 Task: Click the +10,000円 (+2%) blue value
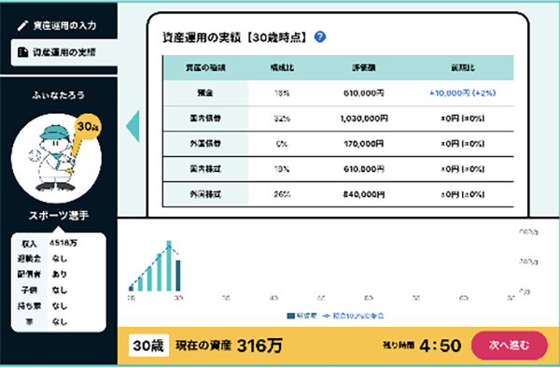coord(463,92)
